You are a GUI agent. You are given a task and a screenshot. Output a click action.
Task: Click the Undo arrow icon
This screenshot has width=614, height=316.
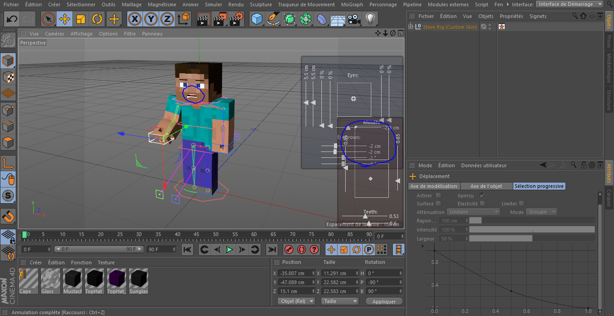coord(12,19)
